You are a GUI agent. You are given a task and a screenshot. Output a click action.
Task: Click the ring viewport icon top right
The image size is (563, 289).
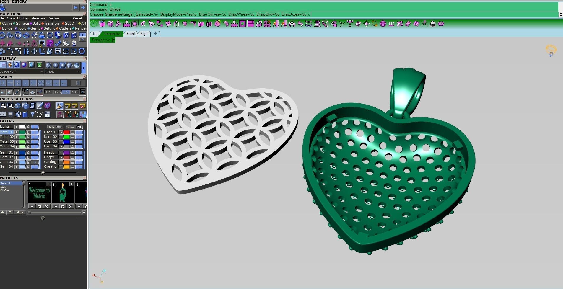[x=551, y=50]
